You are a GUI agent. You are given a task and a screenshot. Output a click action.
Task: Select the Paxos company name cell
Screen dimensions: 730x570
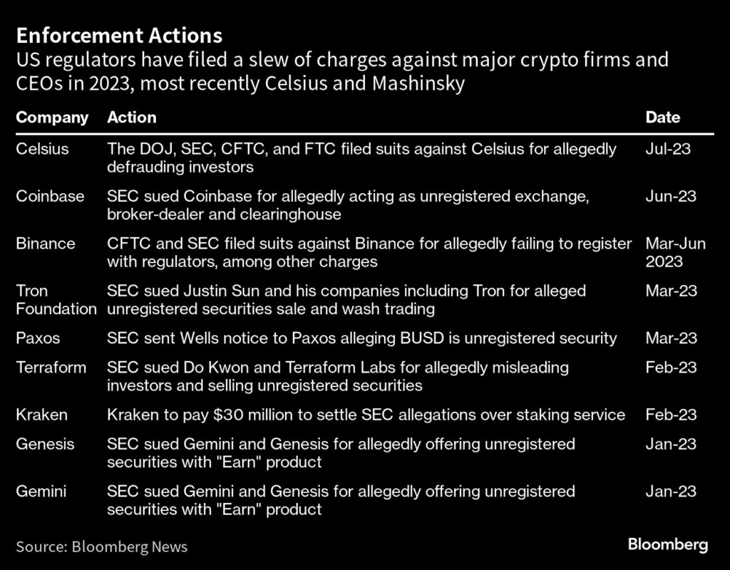[x=37, y=338]
